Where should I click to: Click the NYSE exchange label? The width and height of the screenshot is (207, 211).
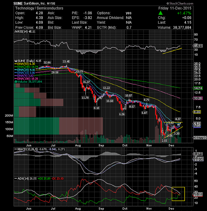(51, 4)
